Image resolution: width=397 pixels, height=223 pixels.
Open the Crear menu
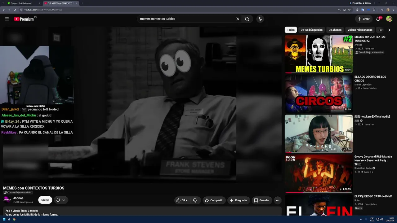pyautogui.click(x=364, y=19)
